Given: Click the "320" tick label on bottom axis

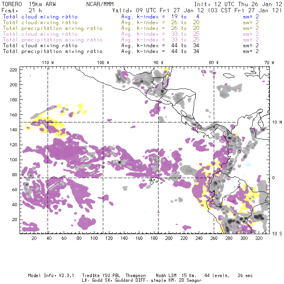Looking at the screenshot, I should [259, 238].
